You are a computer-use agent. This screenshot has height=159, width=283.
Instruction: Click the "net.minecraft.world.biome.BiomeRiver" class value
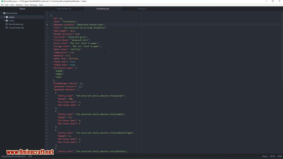coord(85,28)
